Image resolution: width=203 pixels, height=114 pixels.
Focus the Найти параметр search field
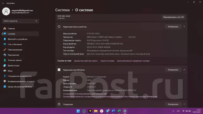pyautogui.click(x=20, y=21)
